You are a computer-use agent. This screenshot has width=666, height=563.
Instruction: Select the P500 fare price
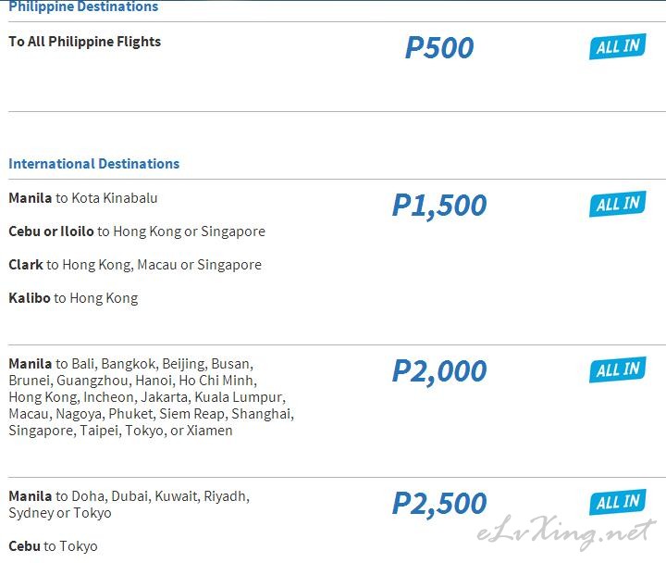tap(439, 47)
